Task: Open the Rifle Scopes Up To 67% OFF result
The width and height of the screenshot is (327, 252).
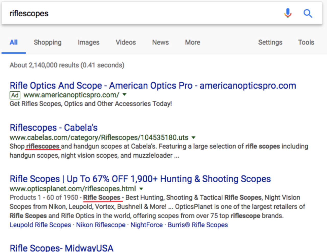Action: pos(140,179)
